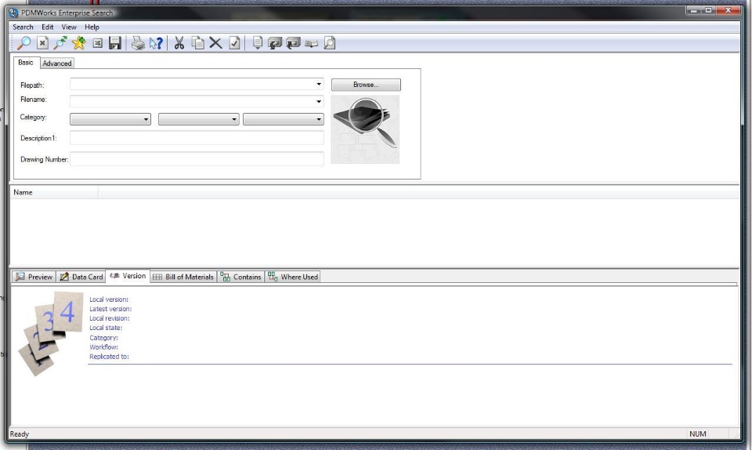Open the Search menu

(23, 27)
